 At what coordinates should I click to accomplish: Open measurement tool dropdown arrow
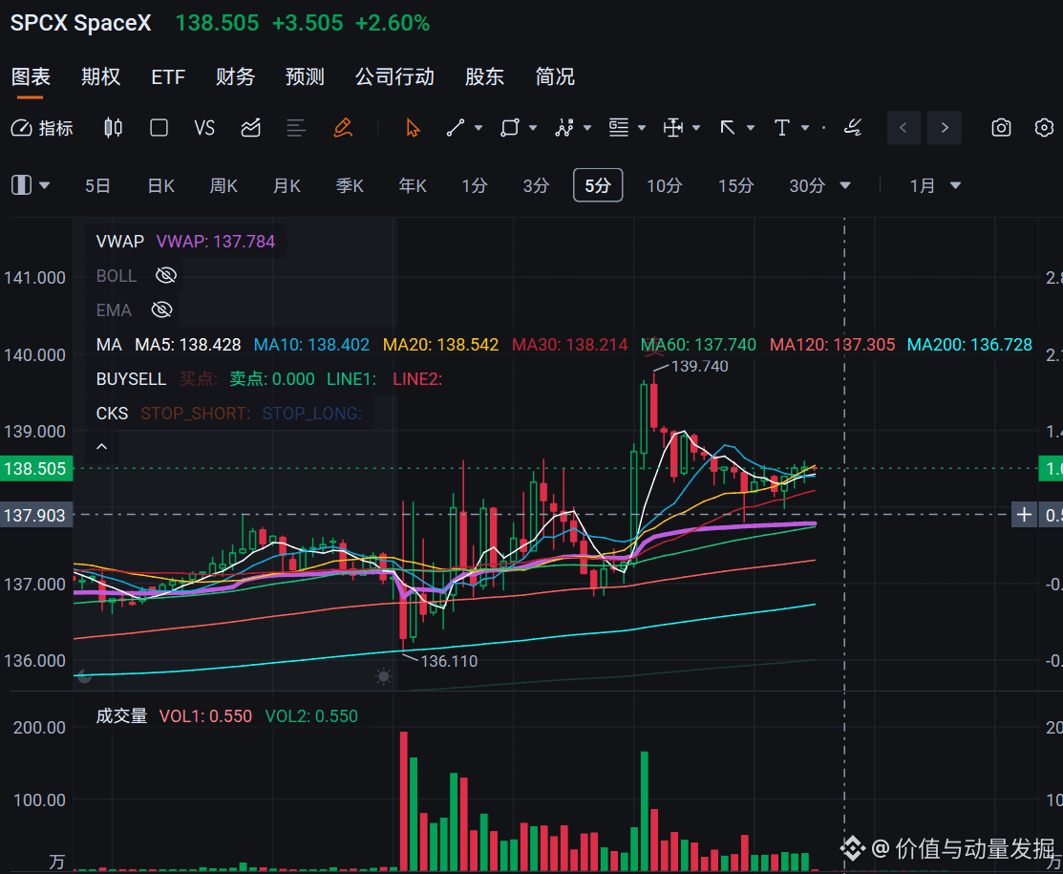(x=696, y=127)
